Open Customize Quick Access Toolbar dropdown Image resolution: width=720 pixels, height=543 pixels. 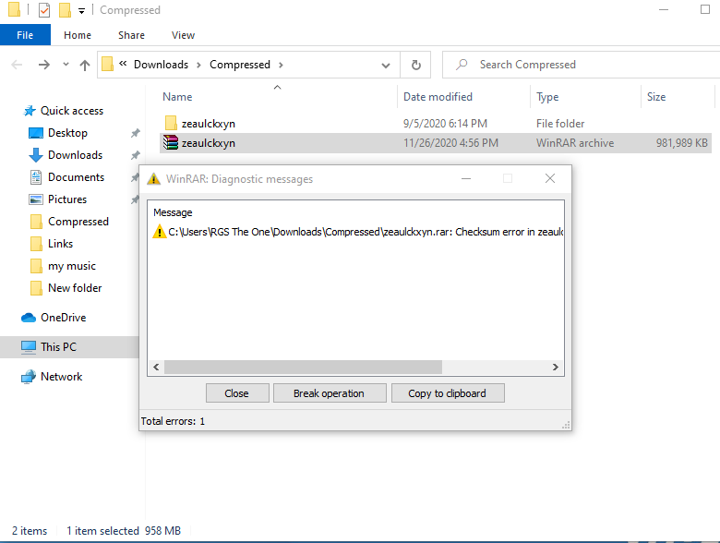click(82, 10)
